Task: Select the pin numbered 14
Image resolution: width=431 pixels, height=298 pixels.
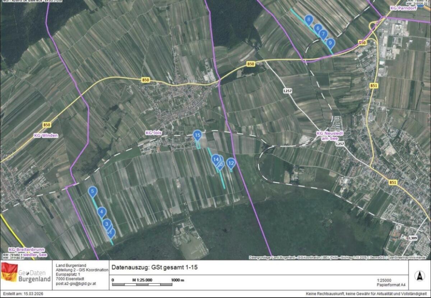Action: pyautogui.click(x=215, y=159)
